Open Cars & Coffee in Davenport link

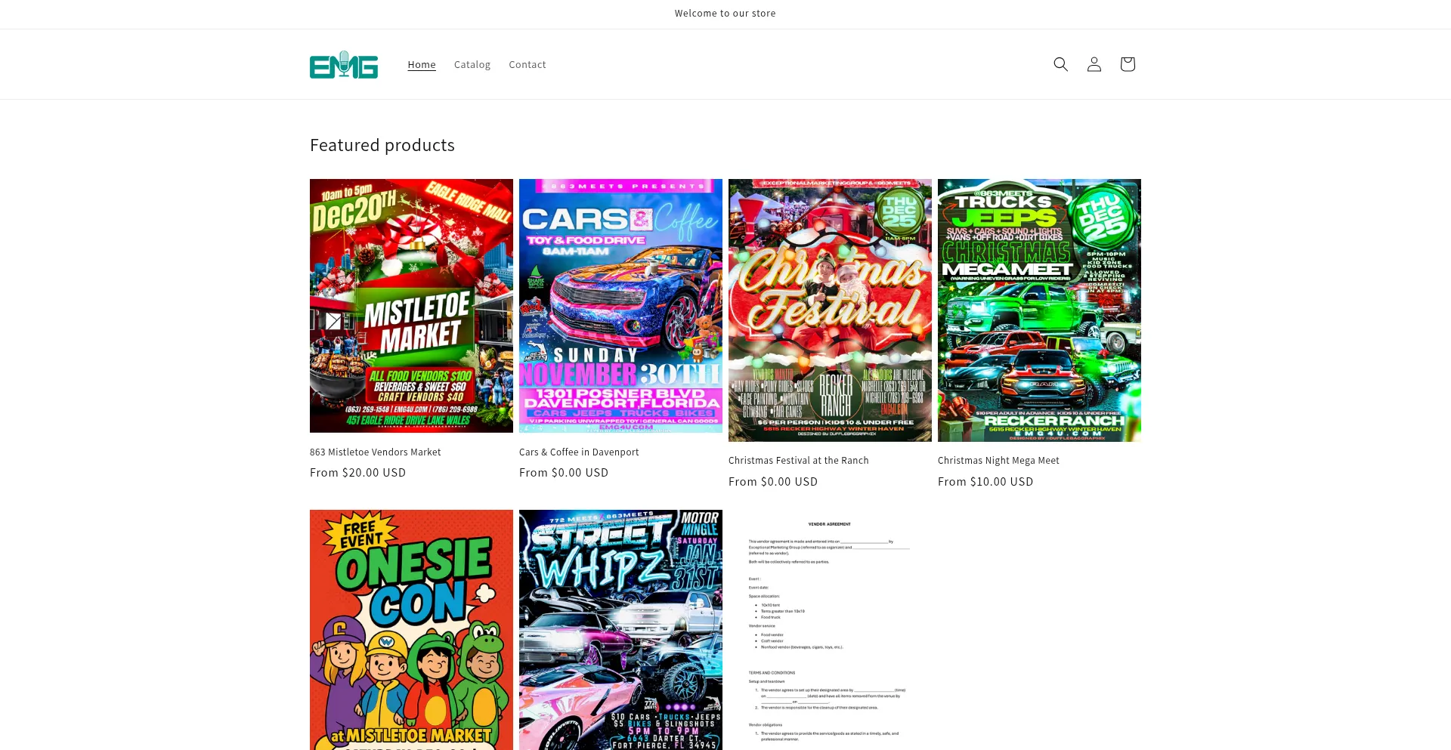(x=579, y=452)
